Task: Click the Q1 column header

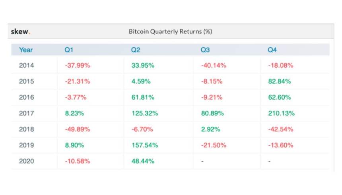Action: 69,50
